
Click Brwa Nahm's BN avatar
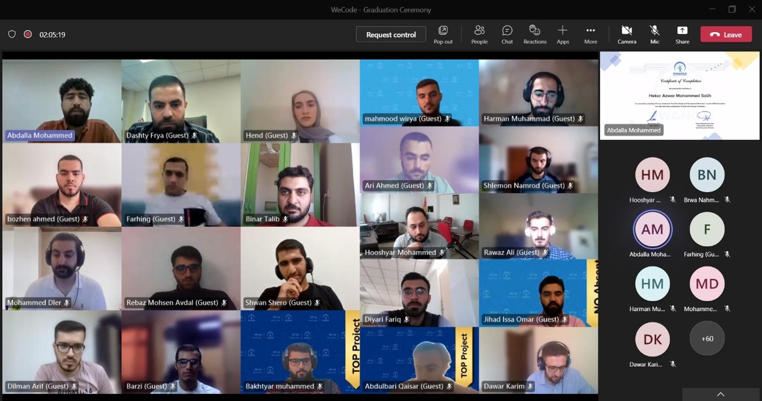(707, 175)
